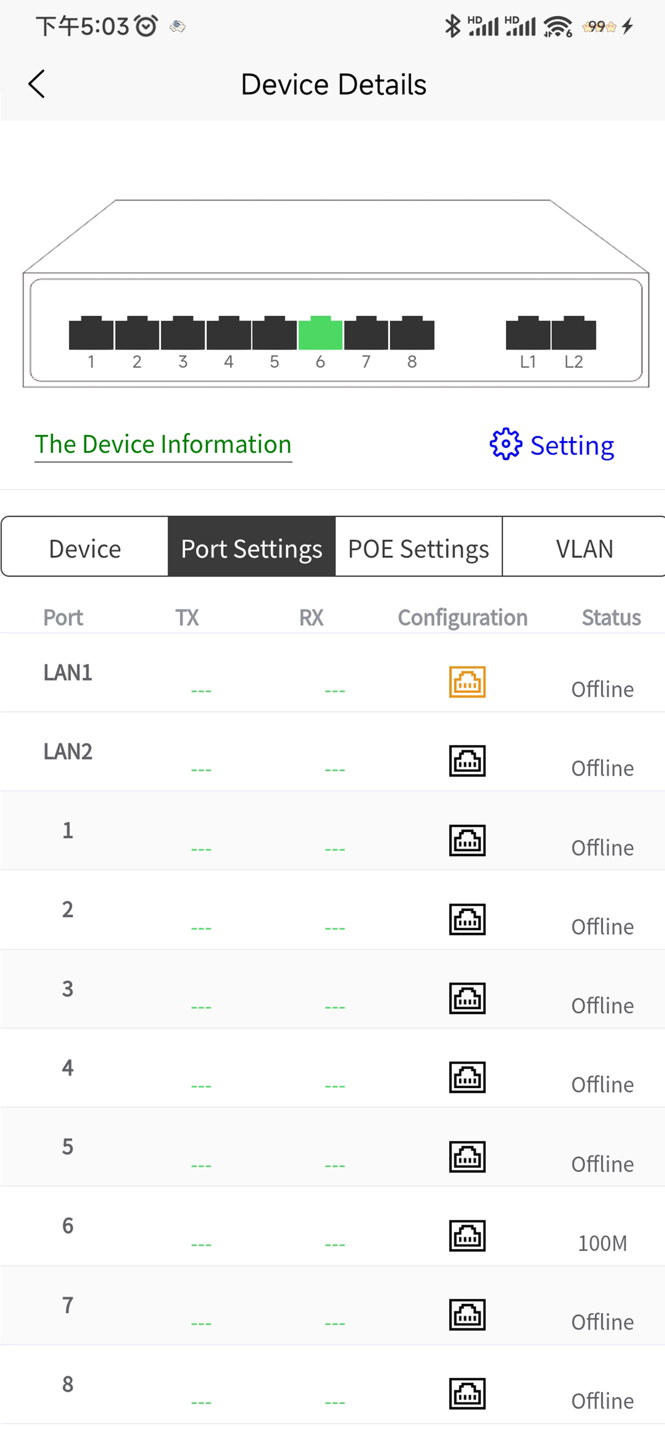Switch to the POE Settings tab

coord(419,549)
